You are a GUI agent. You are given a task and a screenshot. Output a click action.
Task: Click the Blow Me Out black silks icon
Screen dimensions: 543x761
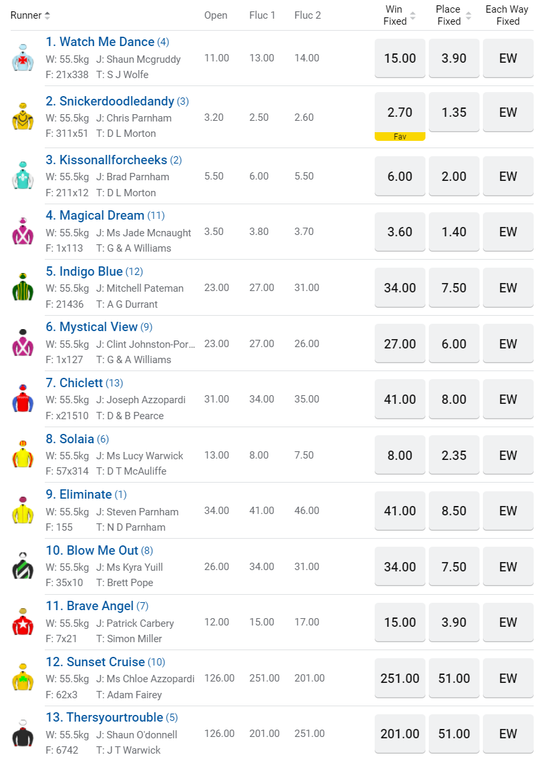coord(23,566)
